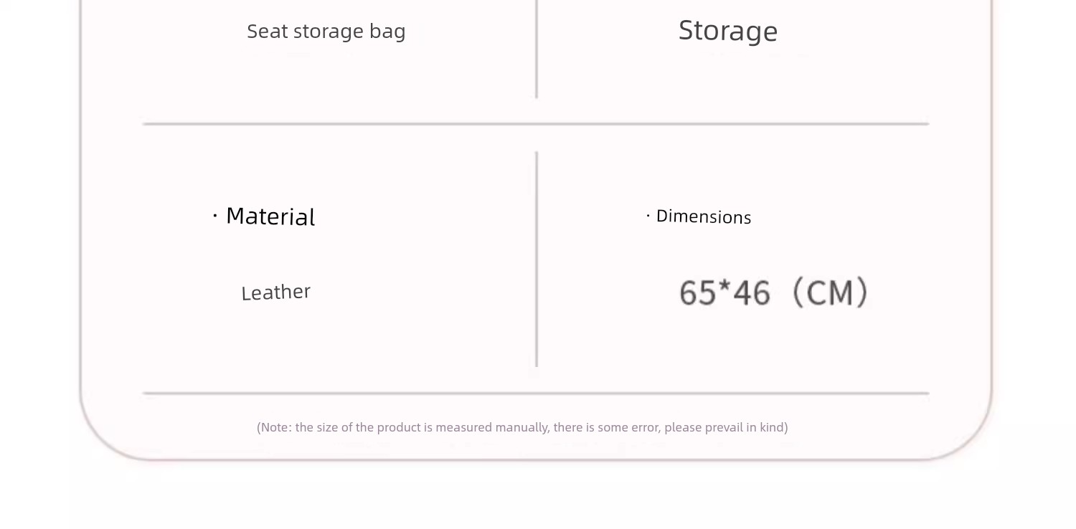Click the horizontal line above the note

coord(536,394)
